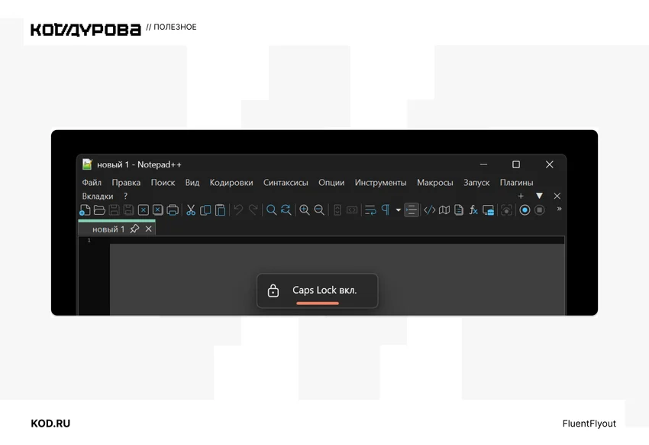Redo the action via toolbar arrow
649x445 pixels.
tap(253, 210)
